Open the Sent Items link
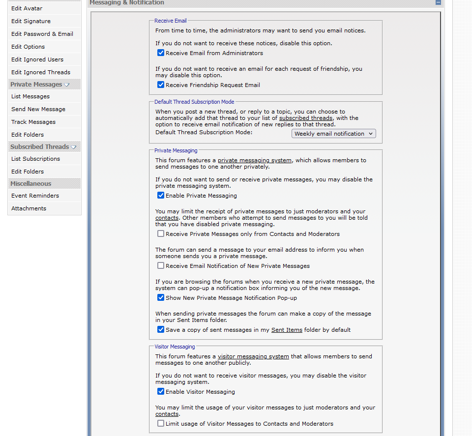The image size is (472, 436). click(287, 330)
